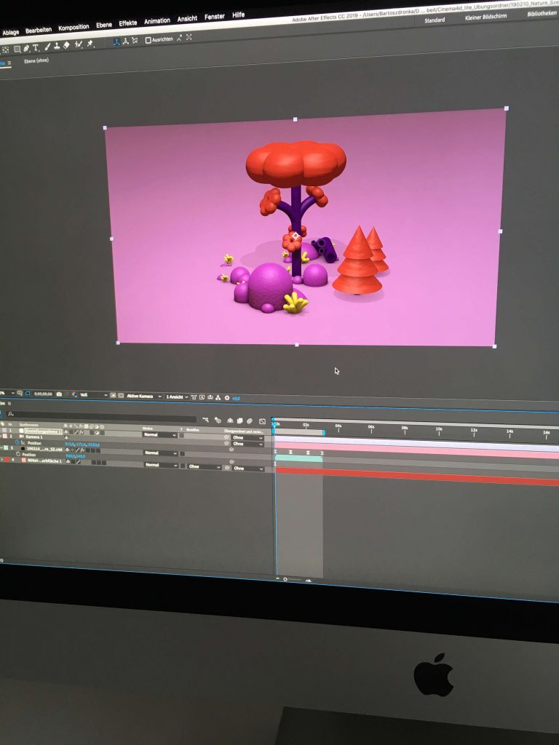
Task: Select the Puppet Pin tool
Action: 90,44
